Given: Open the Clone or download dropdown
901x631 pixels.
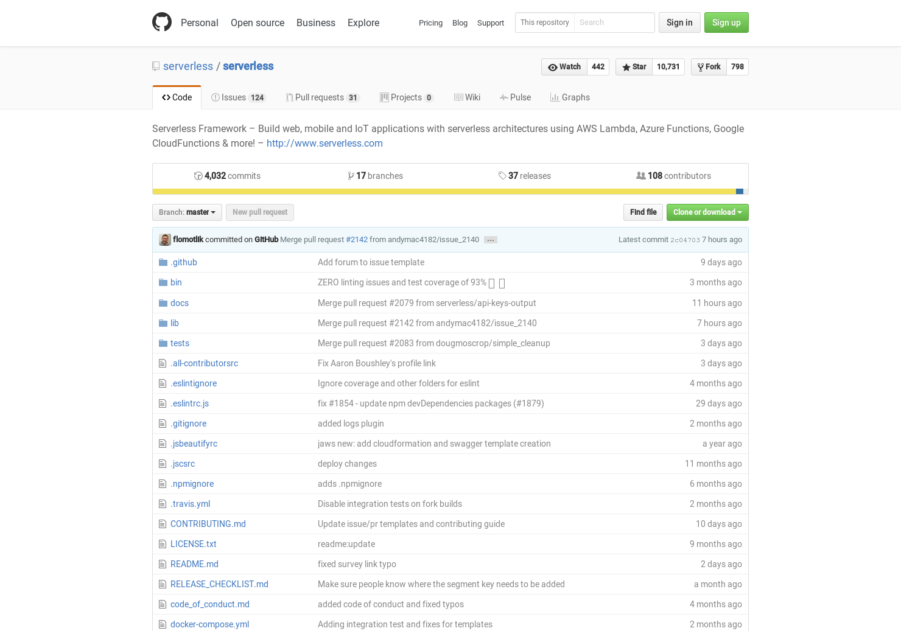Looking at the screenshot, I should pyautogui.click(x=707, y=212).
